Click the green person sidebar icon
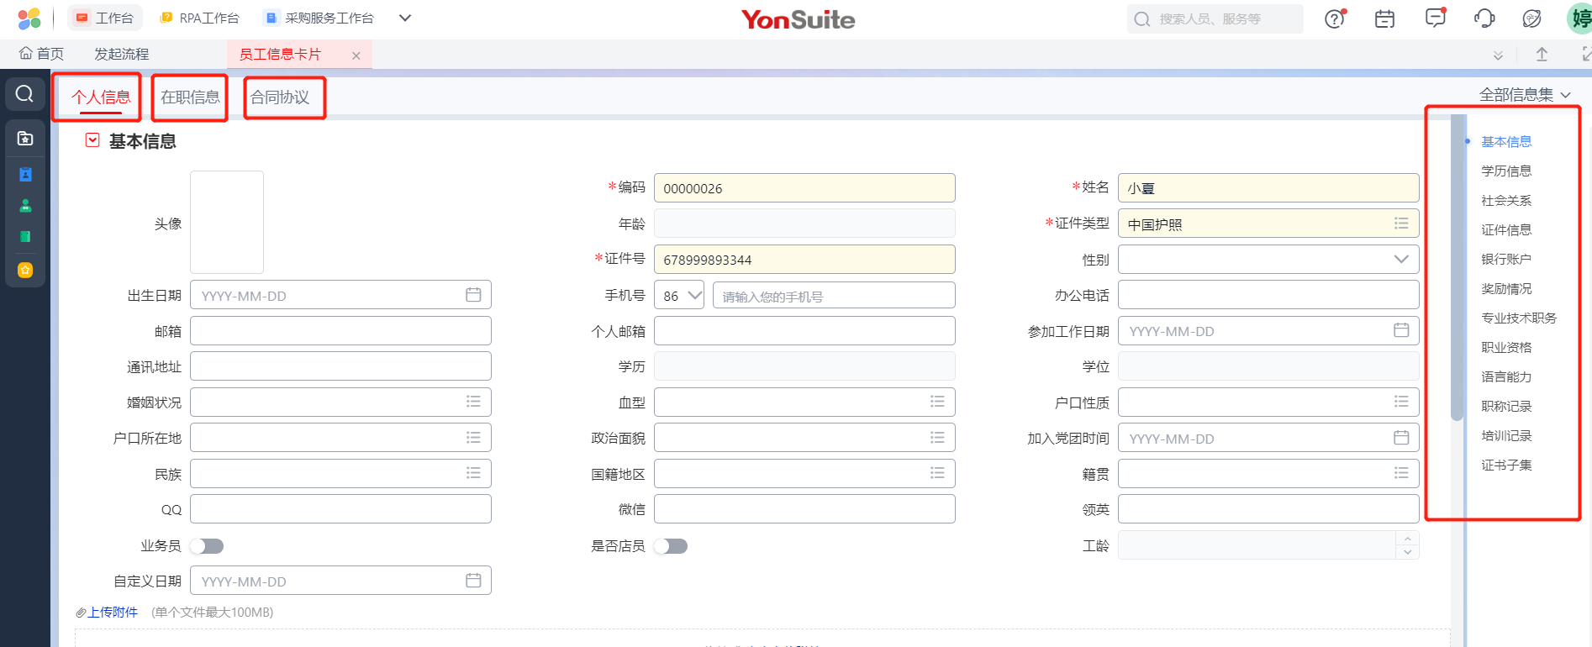This screenshot has height=647, width=1592. pos(25,206)
